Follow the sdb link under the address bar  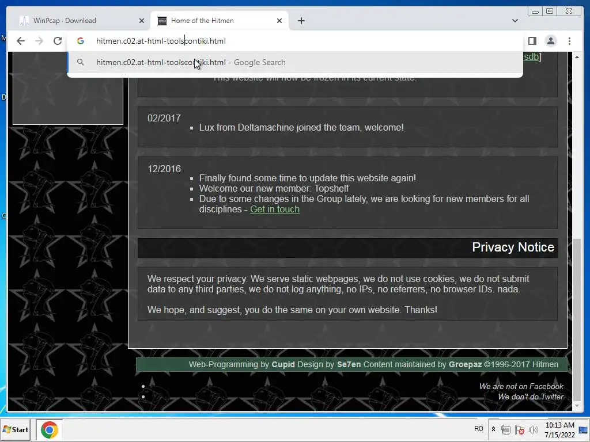coord(531,57)
